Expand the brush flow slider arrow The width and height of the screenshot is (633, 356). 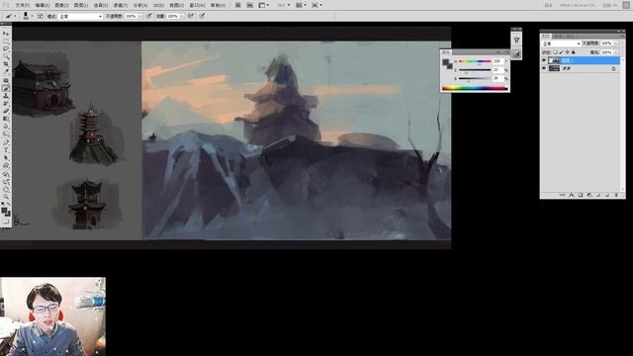182,17
